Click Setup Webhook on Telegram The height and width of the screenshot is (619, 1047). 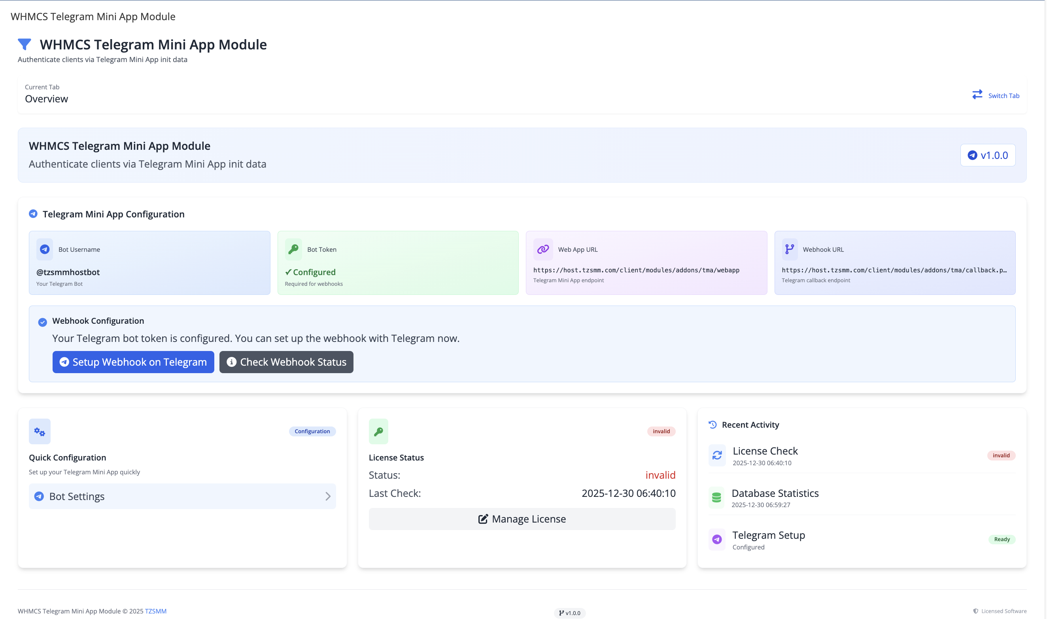(x=133, y=362)
